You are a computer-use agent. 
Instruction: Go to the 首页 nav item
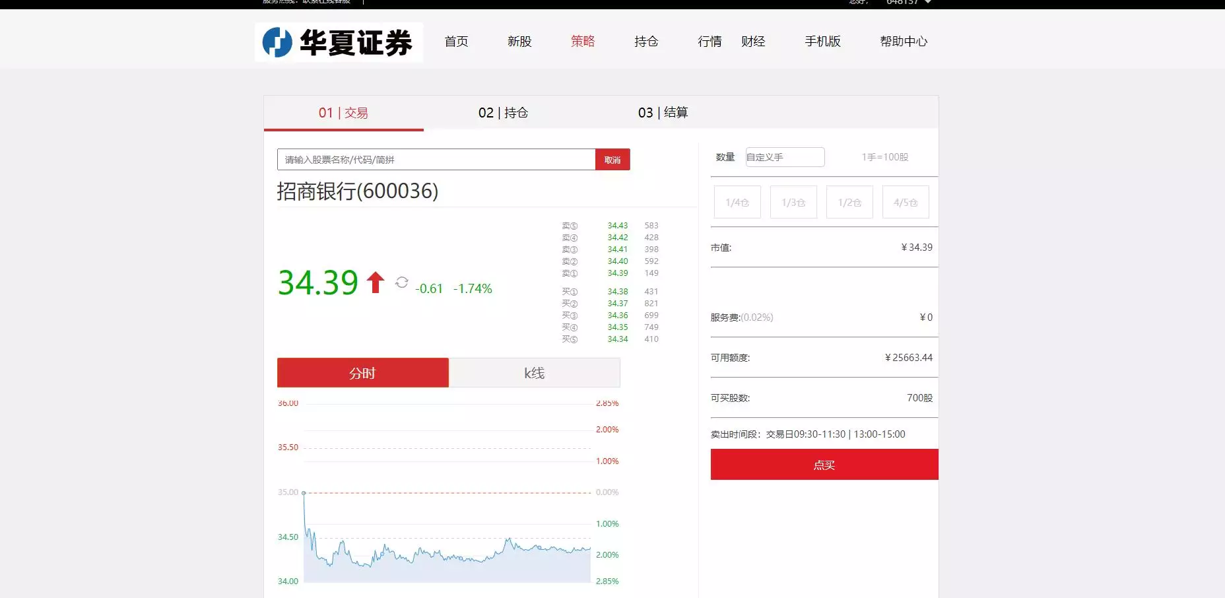456,42
